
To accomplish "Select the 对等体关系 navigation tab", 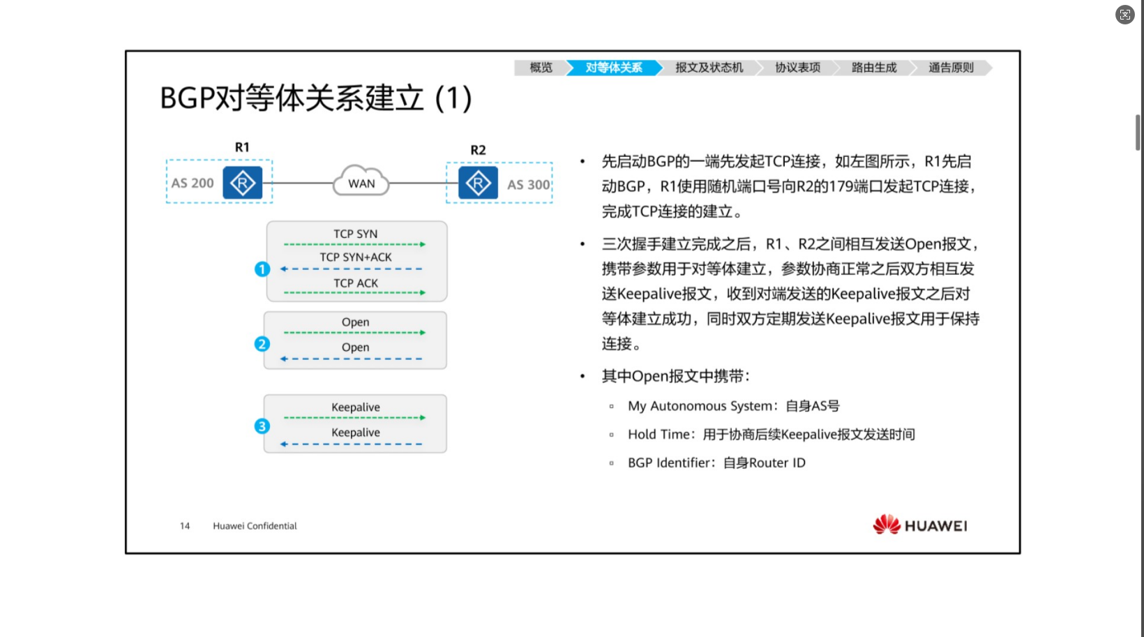I will 614,68.
